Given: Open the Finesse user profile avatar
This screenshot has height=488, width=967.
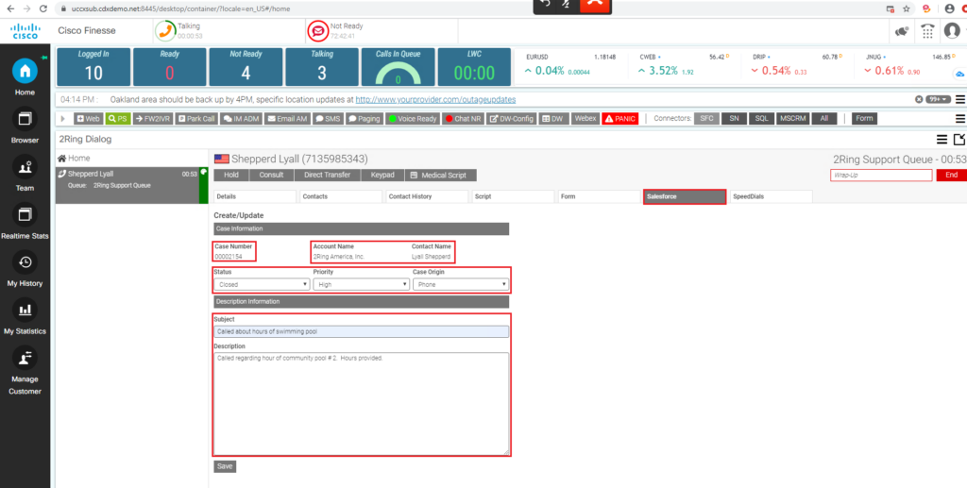Looking at the screenshot, I should tap(952, 31).
